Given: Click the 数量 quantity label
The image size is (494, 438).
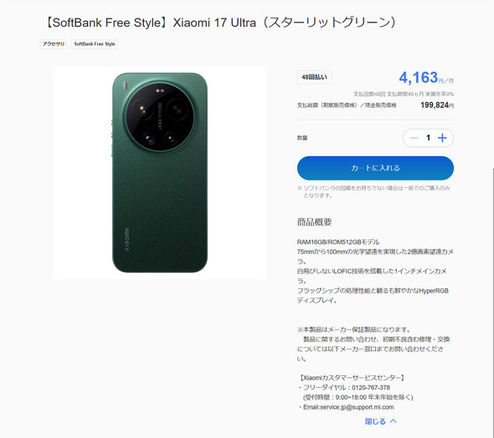Looking at the screenshot, I should 302,138.
